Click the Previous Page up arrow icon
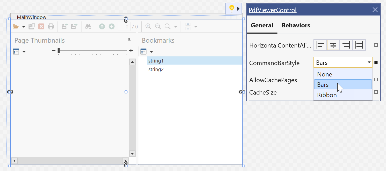 click(102, 26)
